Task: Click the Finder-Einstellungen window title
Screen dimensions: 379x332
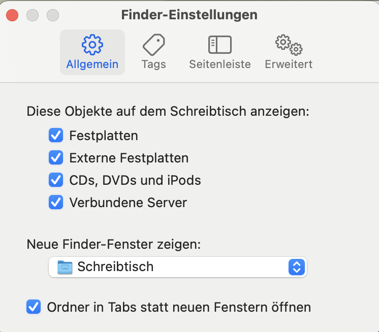Action: point(189,15)
